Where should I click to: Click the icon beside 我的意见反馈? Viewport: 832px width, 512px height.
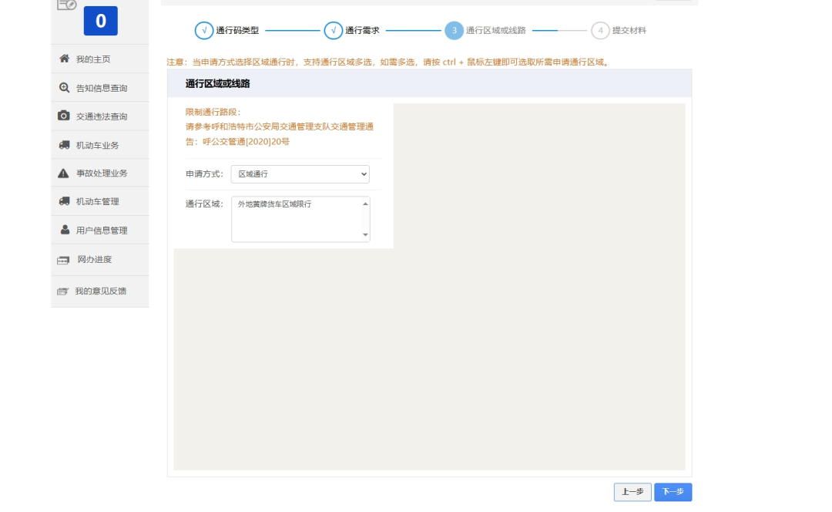point(63,291)
